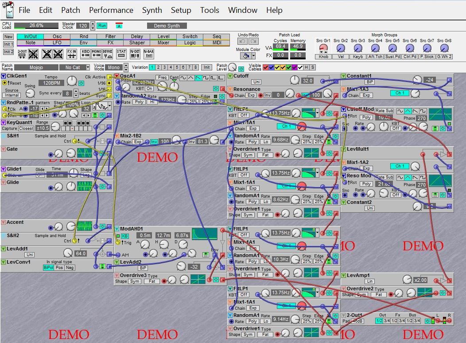Select square waveform on OscA1
466x343 pixels.
[x=206, y=78]
